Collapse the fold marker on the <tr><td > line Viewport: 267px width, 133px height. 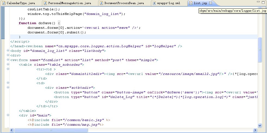8,69
